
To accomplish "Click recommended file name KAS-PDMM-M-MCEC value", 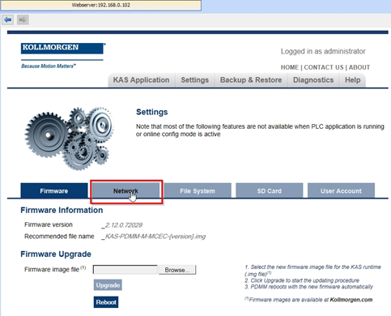I will (154, 237).
